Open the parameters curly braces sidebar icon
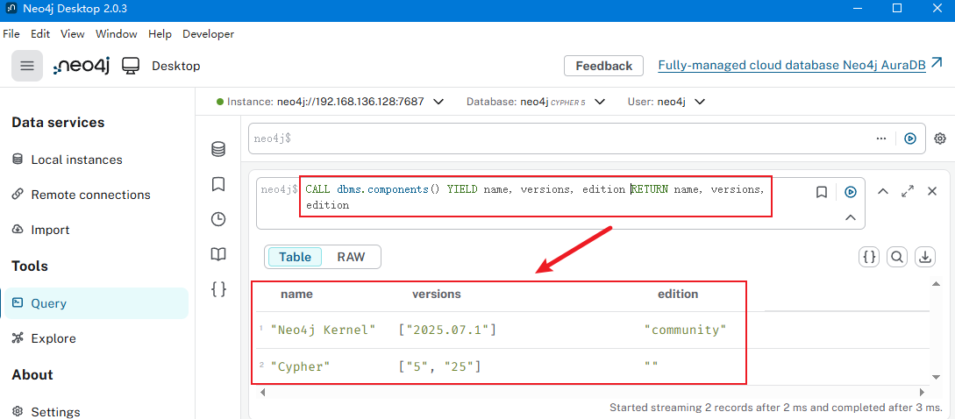Screen dimensions: 955x419 [x=218, y=289]
